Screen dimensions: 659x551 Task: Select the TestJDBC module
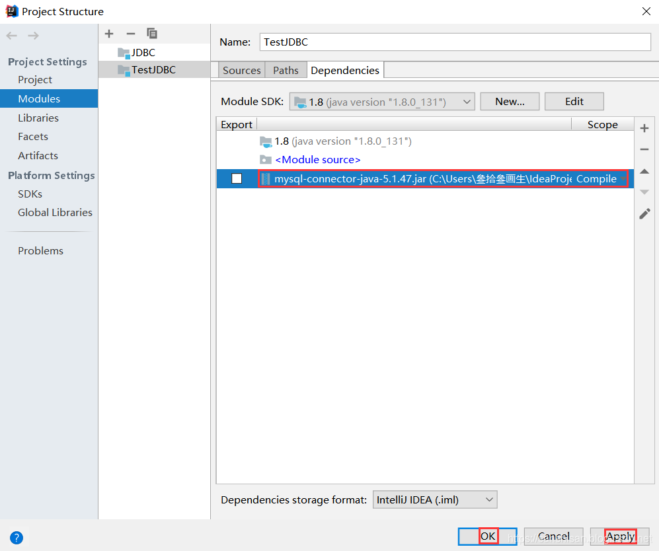tap(154, 70)
